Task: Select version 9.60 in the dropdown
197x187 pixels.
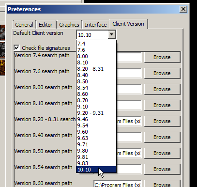Action: click(x=96, y=132)
